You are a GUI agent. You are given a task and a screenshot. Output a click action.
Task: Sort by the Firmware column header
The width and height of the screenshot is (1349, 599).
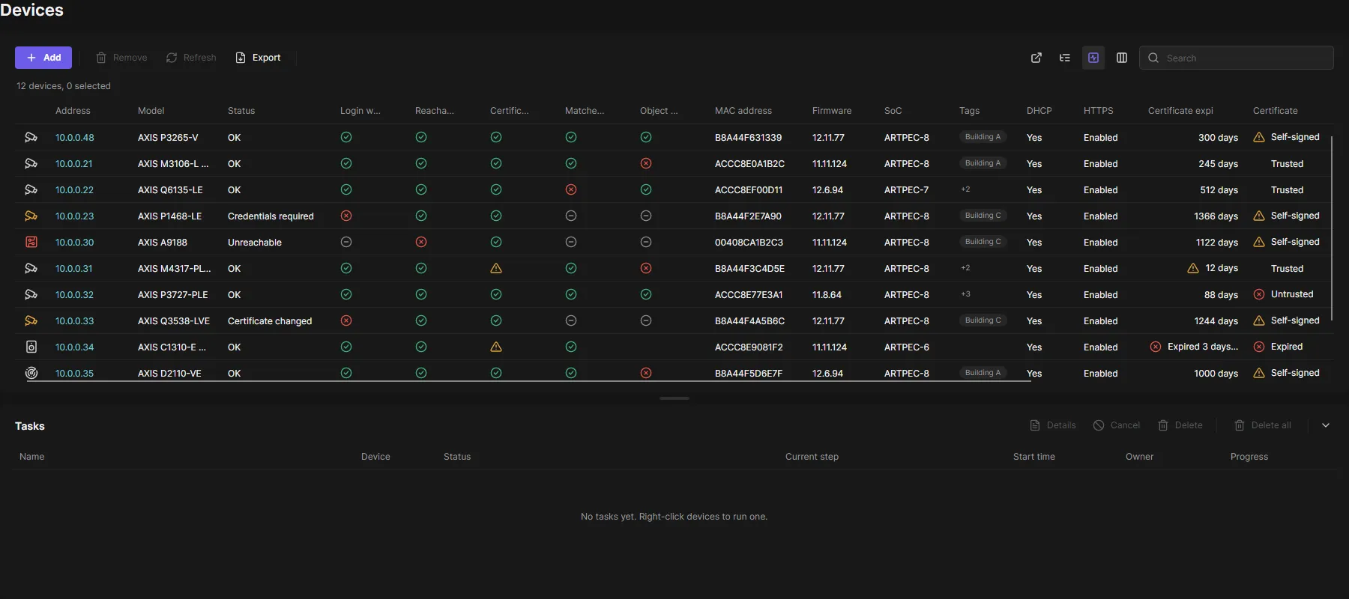832,111
